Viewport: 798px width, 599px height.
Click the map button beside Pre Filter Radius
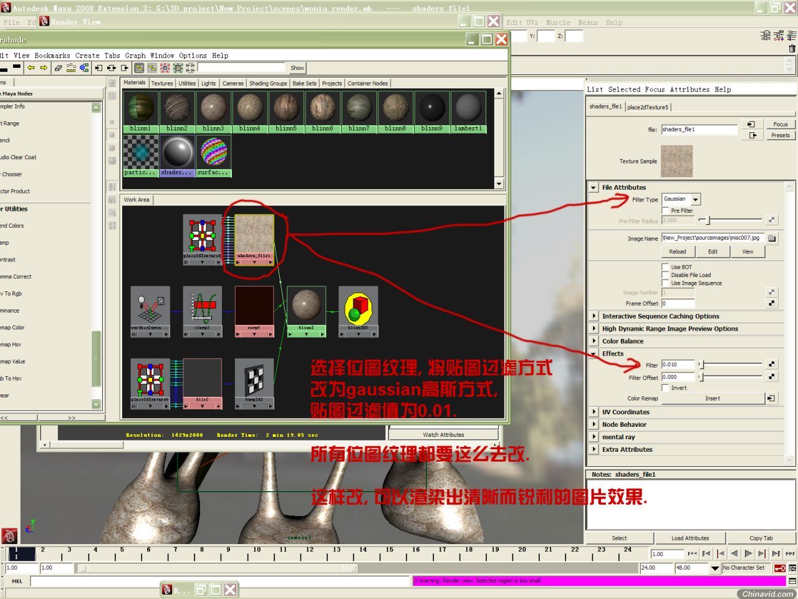coord(772,220)
